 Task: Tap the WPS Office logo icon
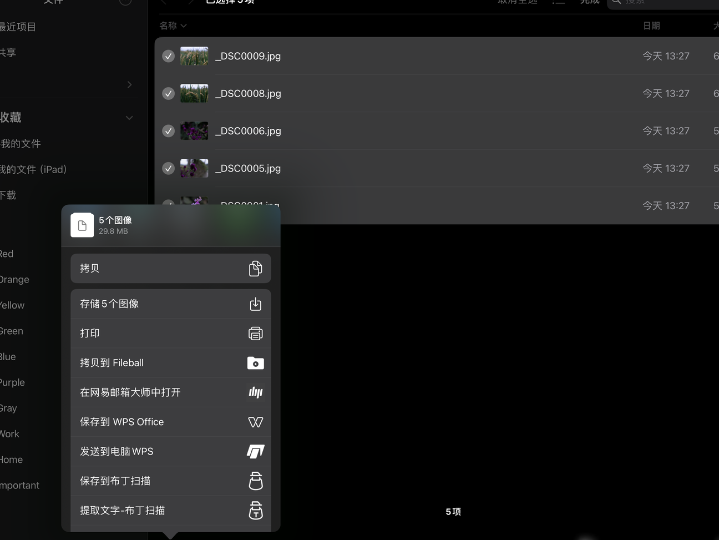255,422
